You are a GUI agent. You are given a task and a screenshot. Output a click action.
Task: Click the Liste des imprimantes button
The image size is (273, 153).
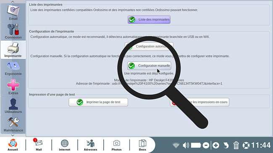[149, 19]
